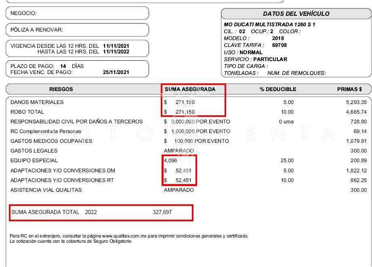Click the total insured sum 327,697
The image size is (372, 267).
point(162,212)
